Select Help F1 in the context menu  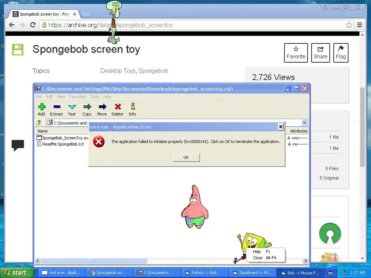pyautogui.click(x=266, y=252)
